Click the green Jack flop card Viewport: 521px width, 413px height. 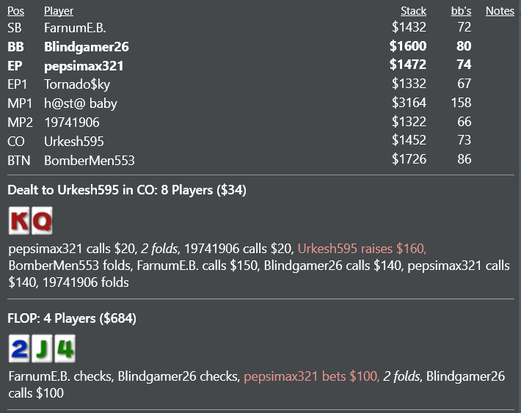point(43,348)
